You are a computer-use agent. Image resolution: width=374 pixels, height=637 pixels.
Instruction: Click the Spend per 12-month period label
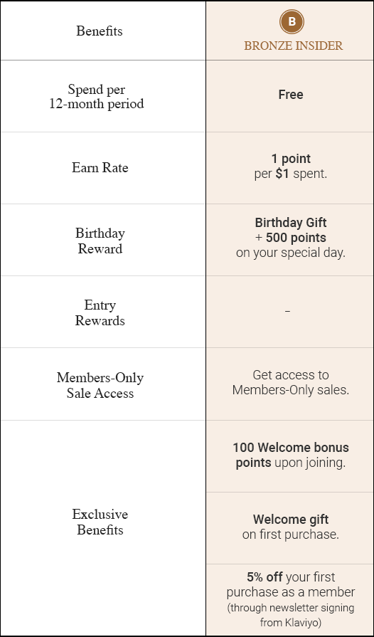97,96
